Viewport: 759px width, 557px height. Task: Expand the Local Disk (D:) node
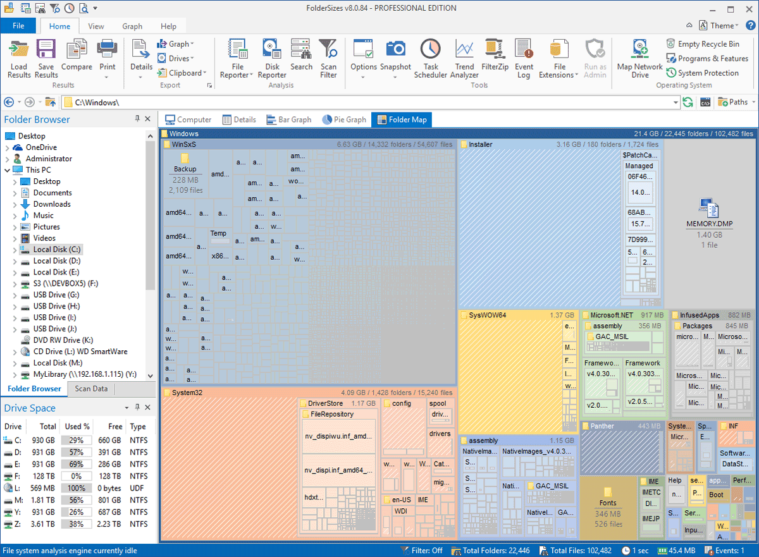click(15, 261)
